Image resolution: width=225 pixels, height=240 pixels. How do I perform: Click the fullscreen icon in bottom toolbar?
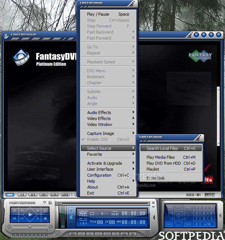click(x=116, y=234)
